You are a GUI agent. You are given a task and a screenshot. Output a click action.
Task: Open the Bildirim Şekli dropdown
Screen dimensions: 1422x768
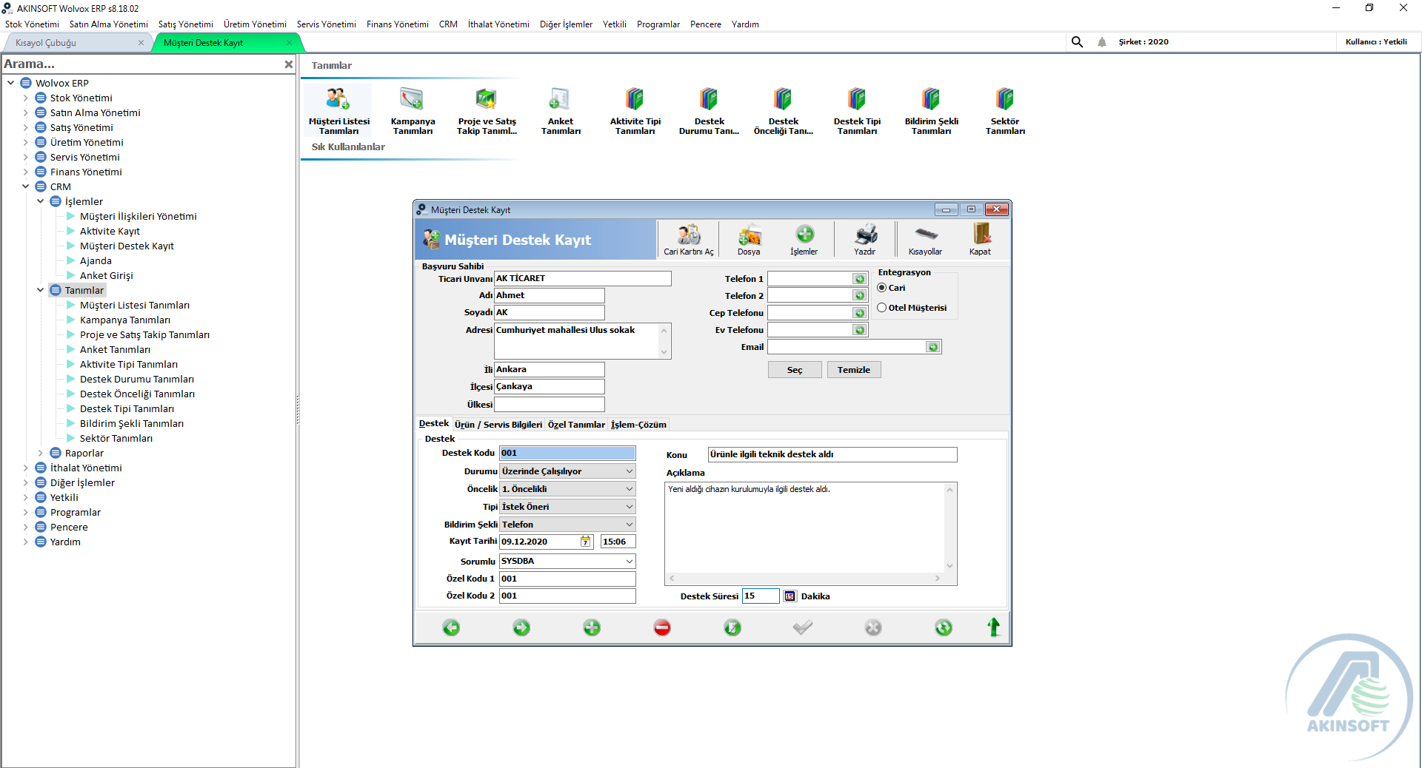click(629, 525)
